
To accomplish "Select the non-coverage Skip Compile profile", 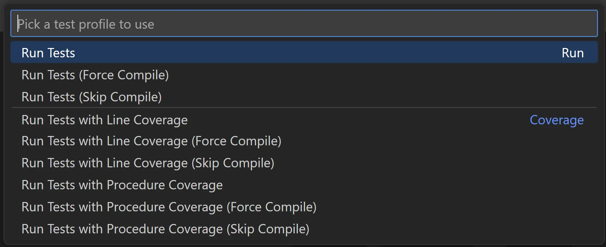I will click(x=92, y=97).
